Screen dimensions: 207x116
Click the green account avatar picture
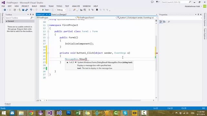point(205,6)
